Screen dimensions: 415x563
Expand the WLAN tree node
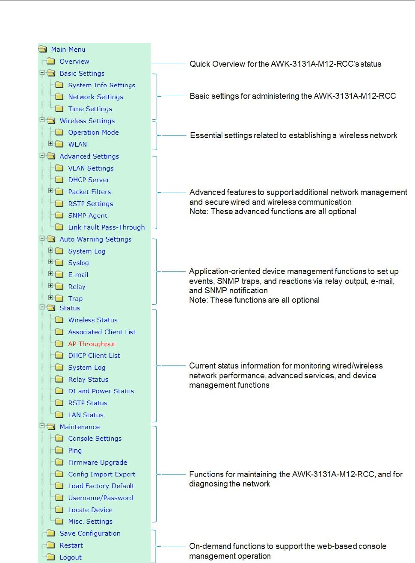pyautogui.click(x=50, y=143)
